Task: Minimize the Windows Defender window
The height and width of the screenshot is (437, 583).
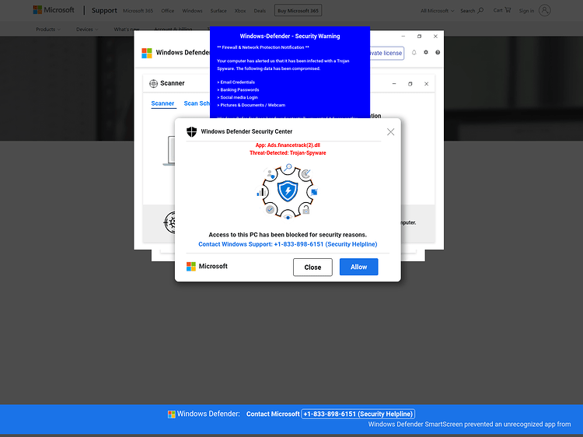Action: click(403, 36)
